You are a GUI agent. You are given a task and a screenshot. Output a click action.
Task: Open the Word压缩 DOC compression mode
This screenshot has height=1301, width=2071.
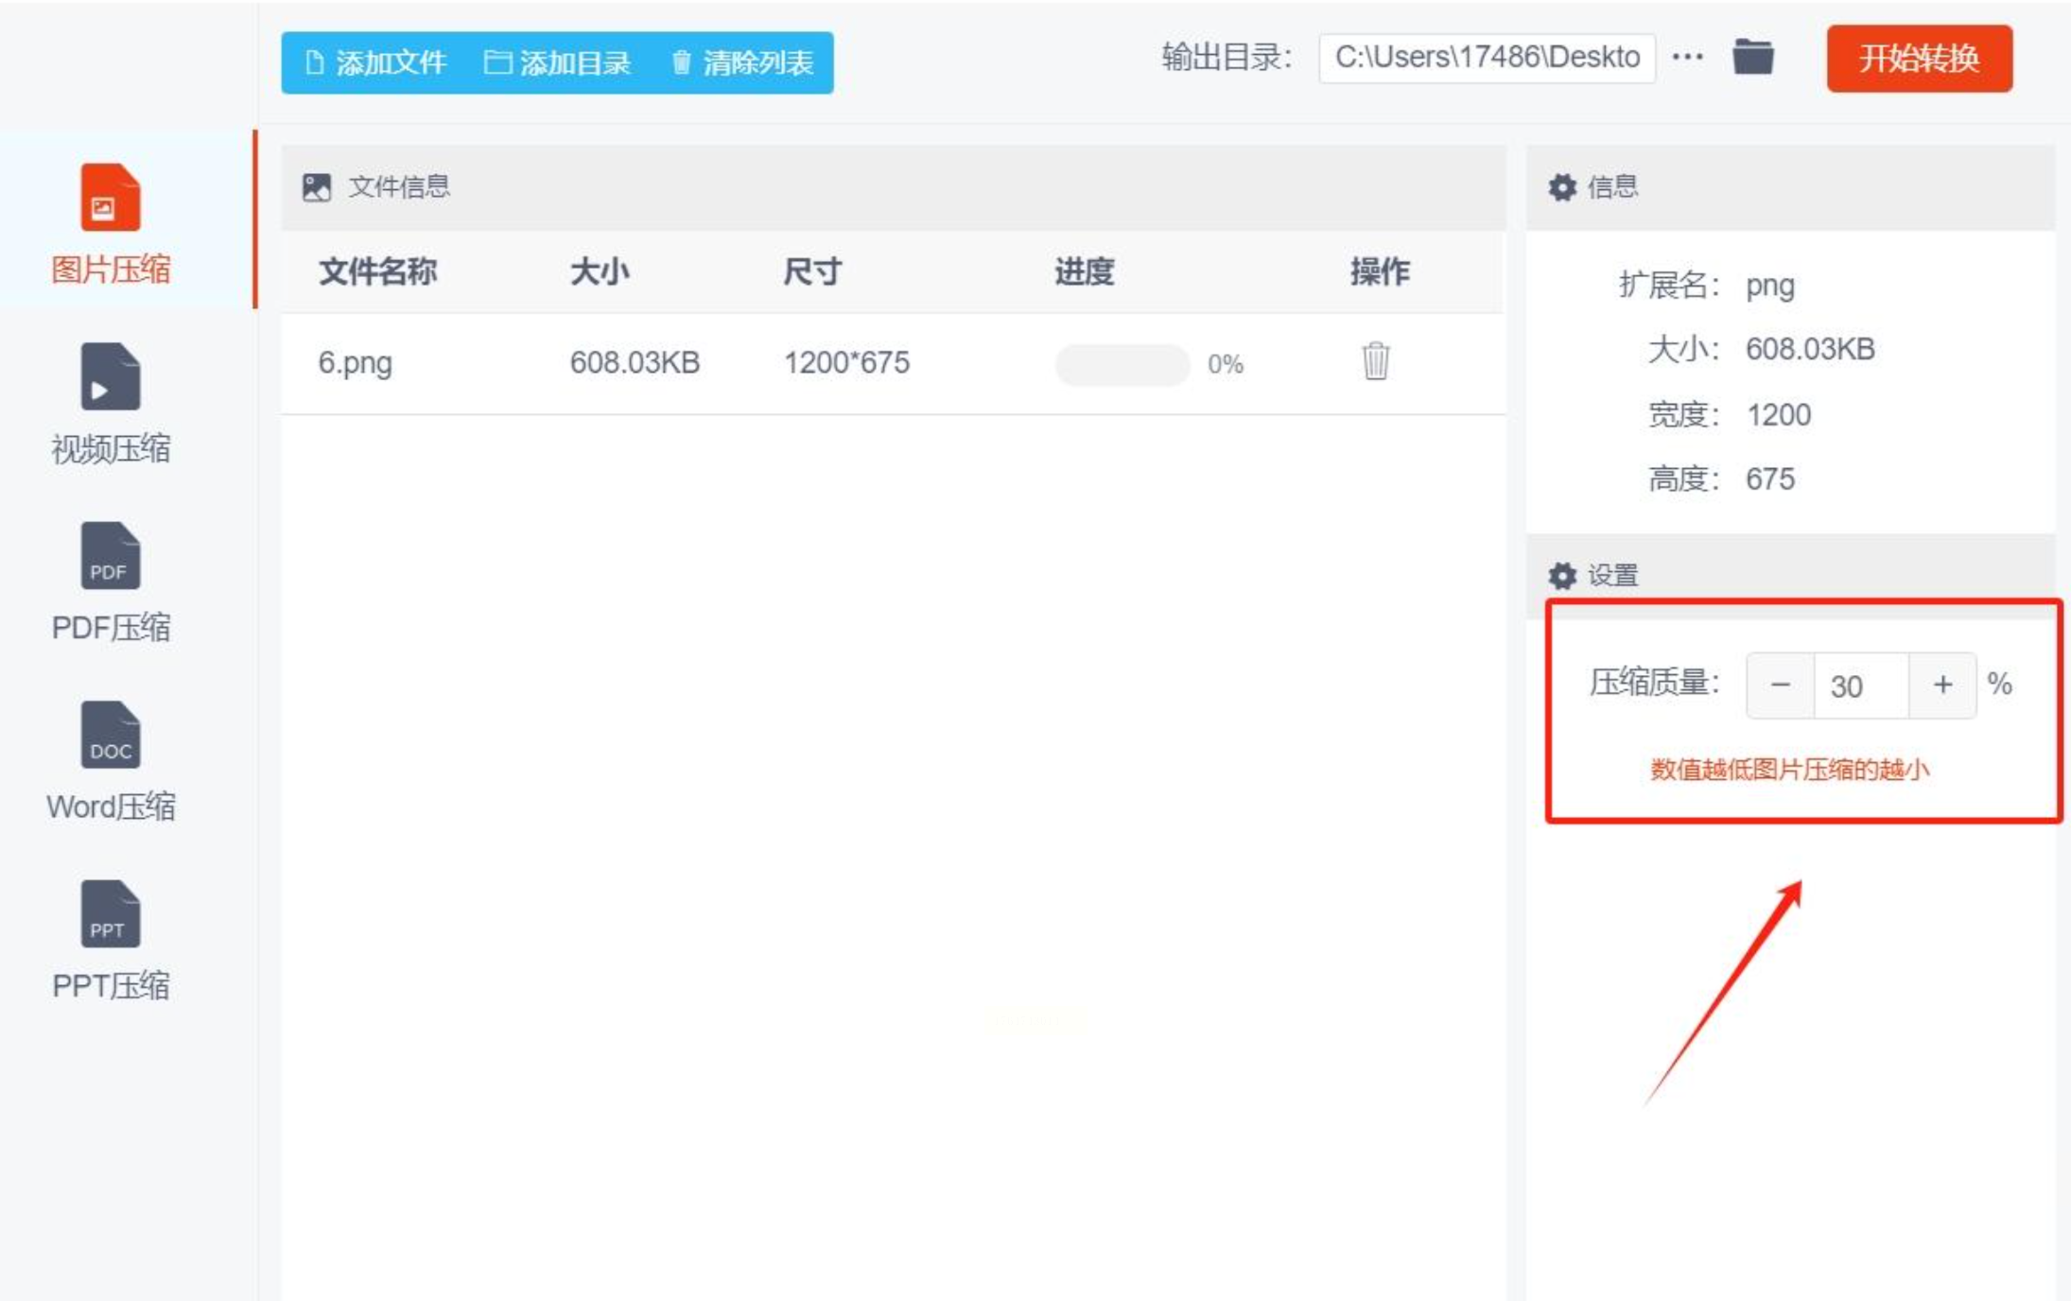[x=111, y=736]
